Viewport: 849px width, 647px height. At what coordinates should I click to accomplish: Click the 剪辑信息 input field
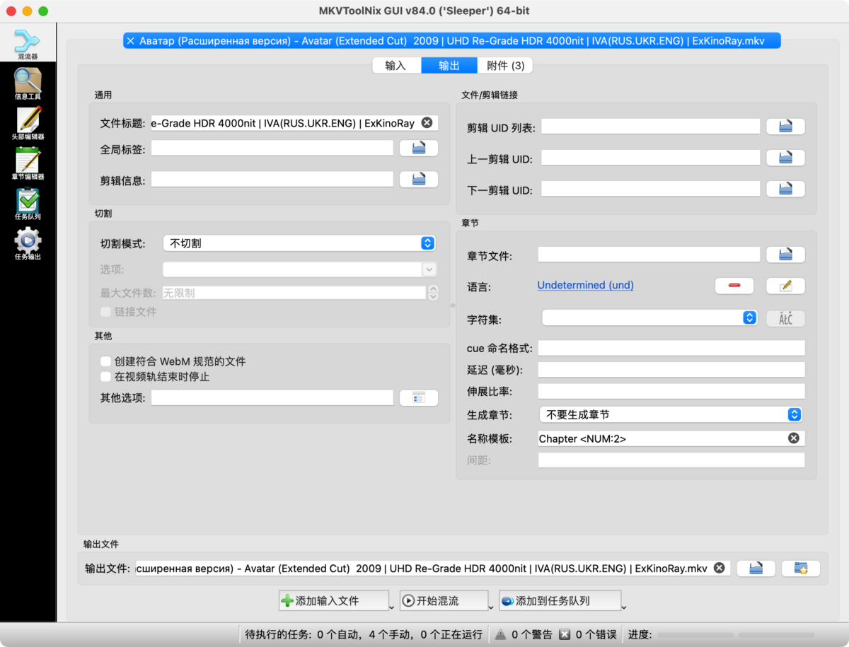point(272,180)
